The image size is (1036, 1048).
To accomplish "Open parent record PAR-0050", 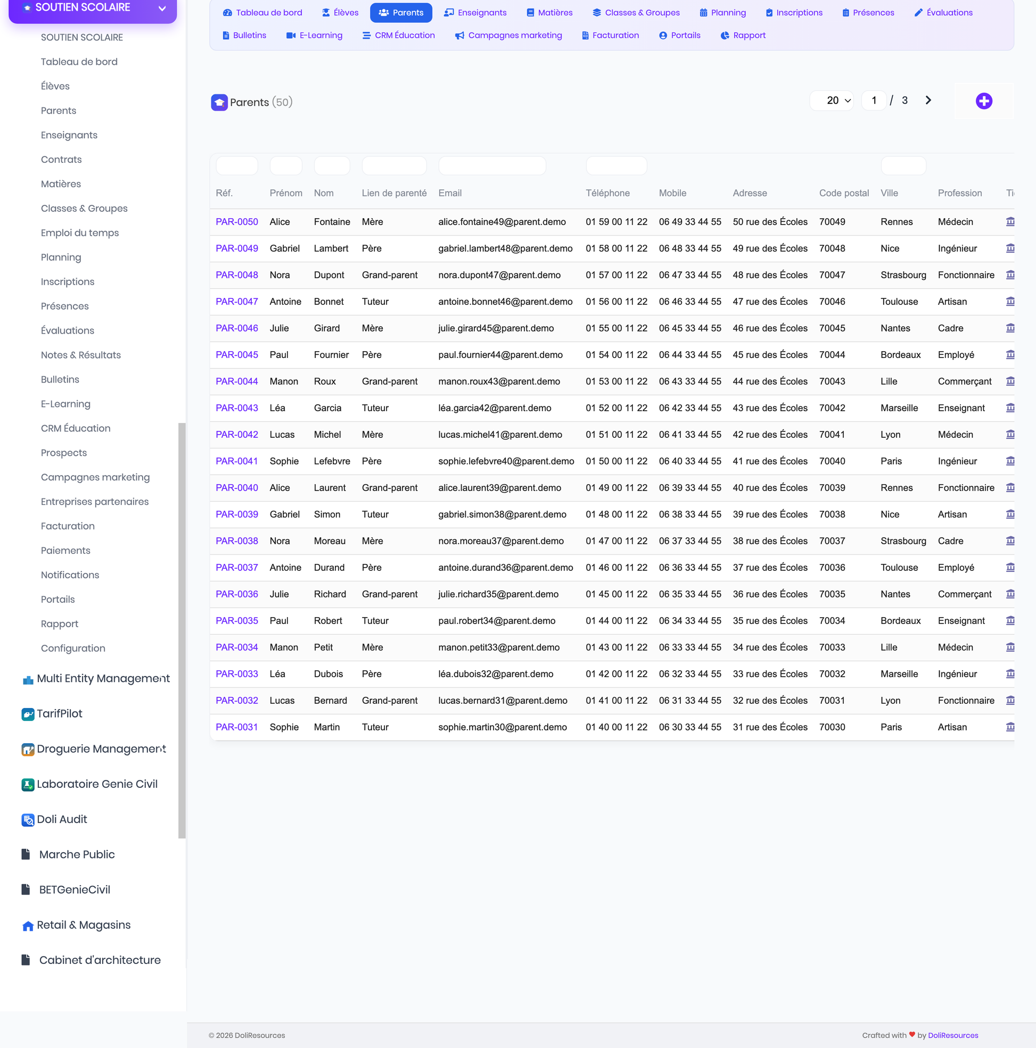I will [x=237, y=222].
